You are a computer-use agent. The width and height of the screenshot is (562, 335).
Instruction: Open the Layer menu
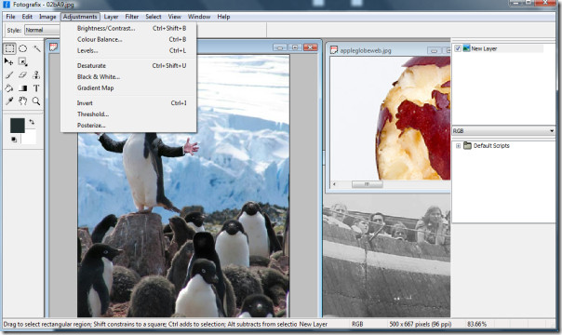pos(111,17)
